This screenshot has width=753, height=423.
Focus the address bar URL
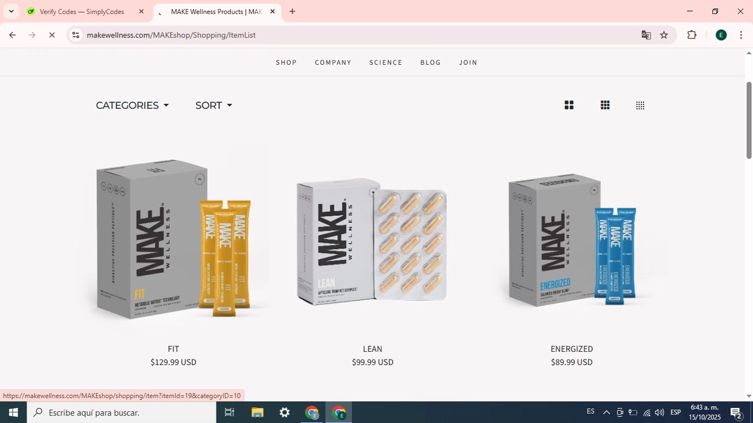pyautogui.click(x=171, y=35)
